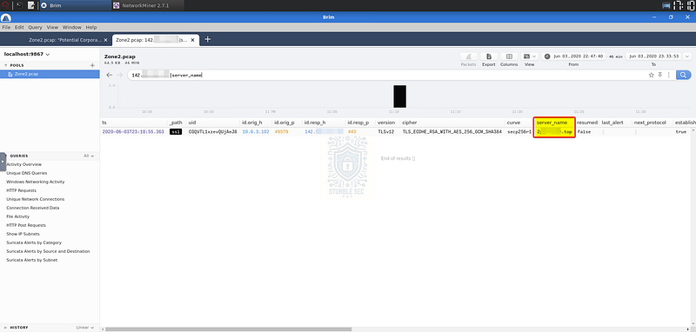Select the Zone2.pcap pool in sidebar

coord(50,74)
